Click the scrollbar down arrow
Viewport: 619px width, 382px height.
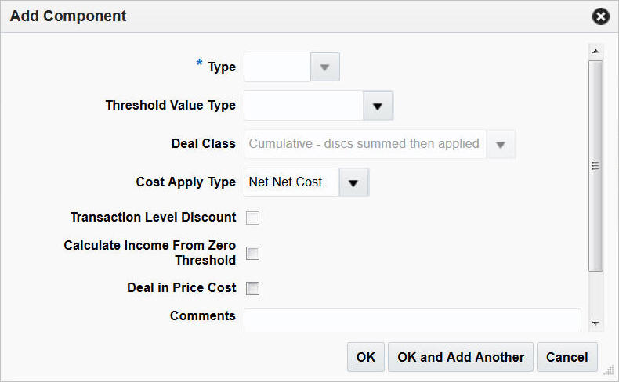[x=596, y=323]
